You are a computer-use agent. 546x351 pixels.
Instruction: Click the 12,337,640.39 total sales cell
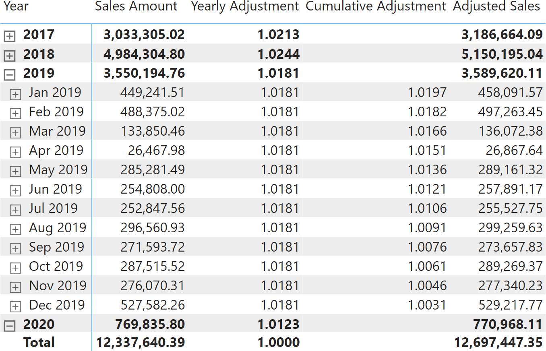coord(141,343)
